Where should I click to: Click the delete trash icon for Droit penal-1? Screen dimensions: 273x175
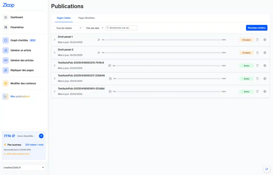click(257, 40)
